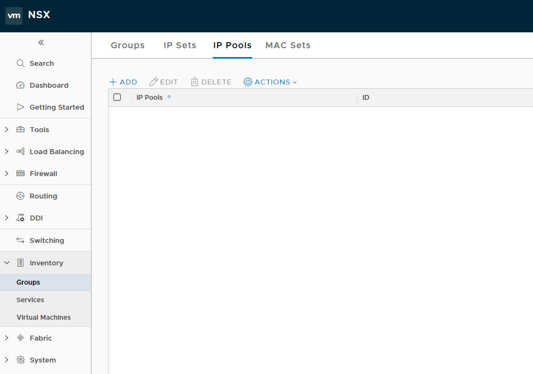Click the Getting Started play icon

click(21, 107)
